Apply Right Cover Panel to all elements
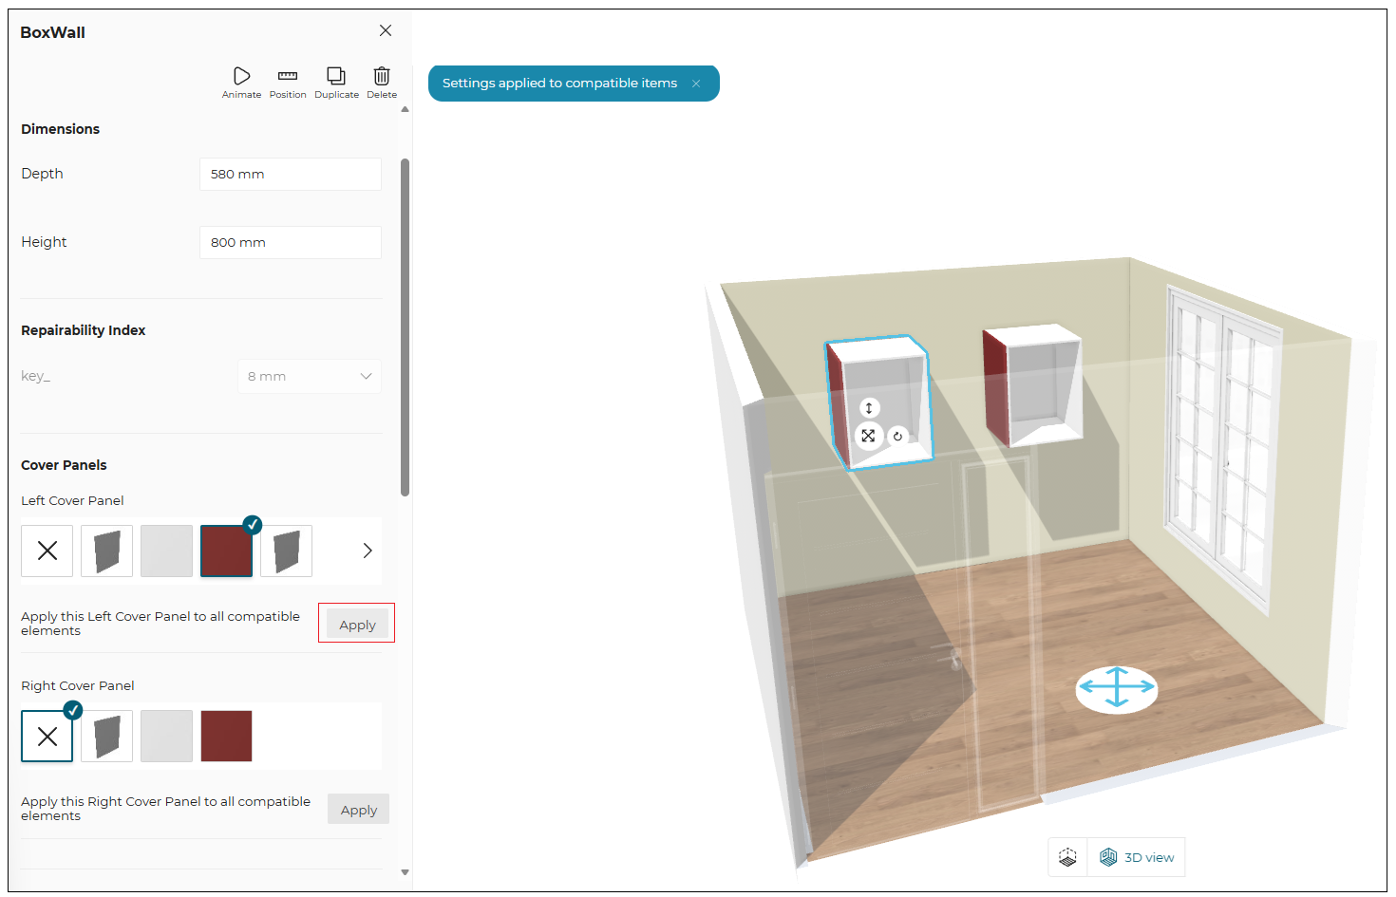Image resolution: width=1396 pixels, height=897 pixels. point(359,810)
